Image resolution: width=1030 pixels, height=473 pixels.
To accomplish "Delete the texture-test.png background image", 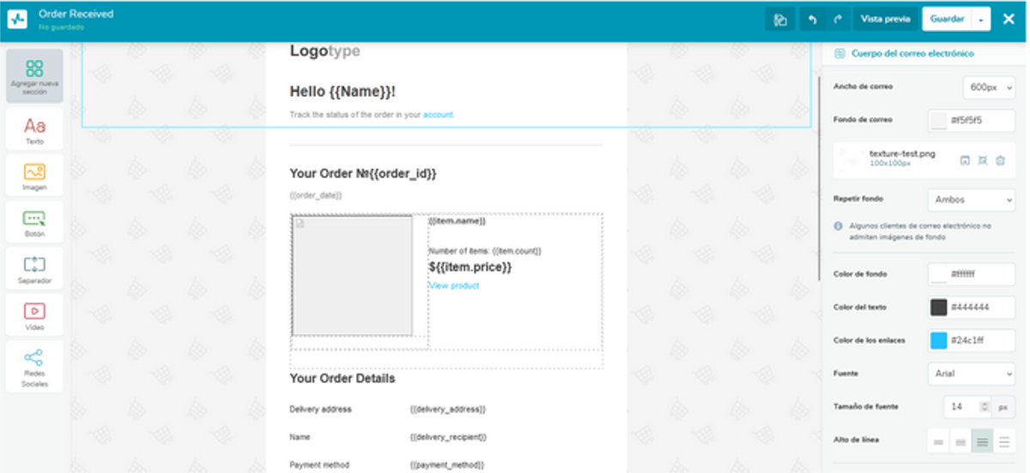I will tap(1000, 160).
